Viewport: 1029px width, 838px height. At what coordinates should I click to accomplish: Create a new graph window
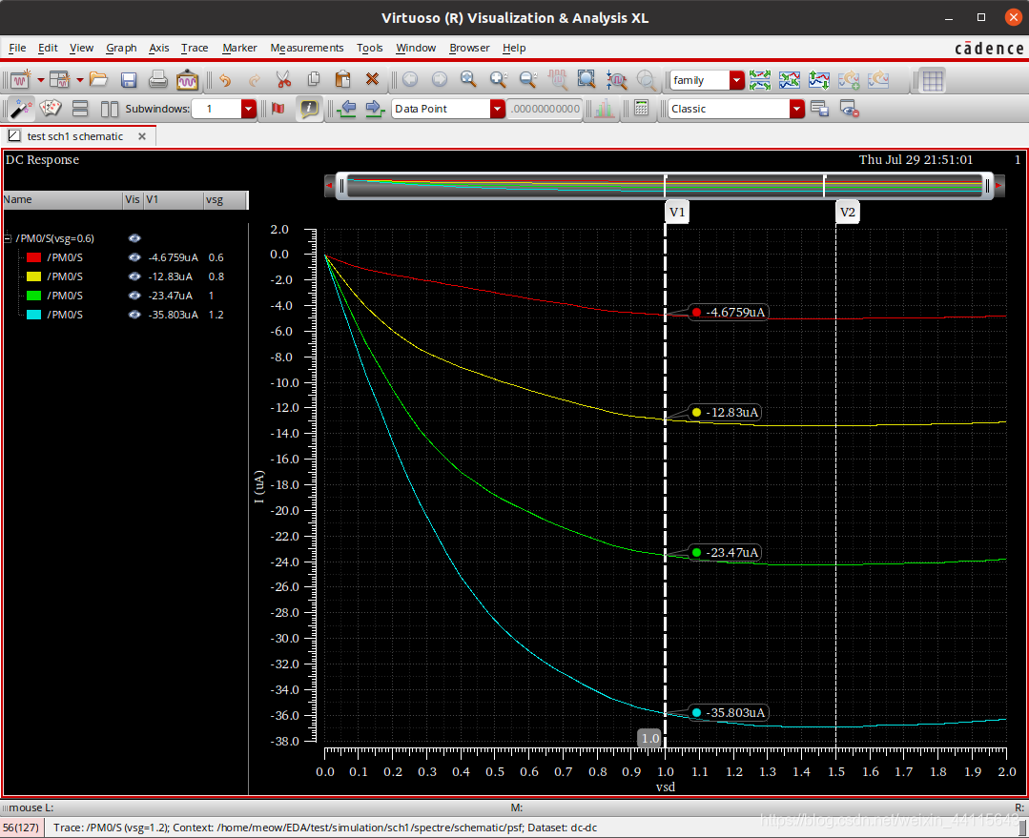click(x=20, y=80)
